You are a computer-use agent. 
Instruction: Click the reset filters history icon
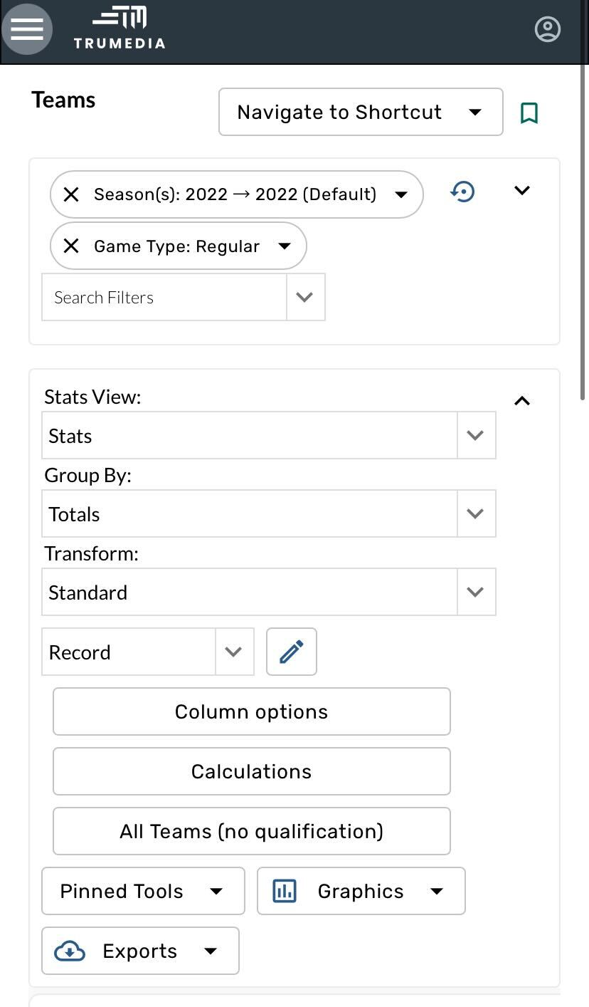click(462, 192)
